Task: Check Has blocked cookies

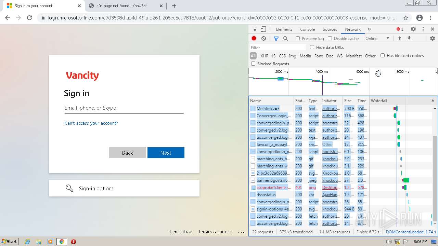Action: coord(383,55)
